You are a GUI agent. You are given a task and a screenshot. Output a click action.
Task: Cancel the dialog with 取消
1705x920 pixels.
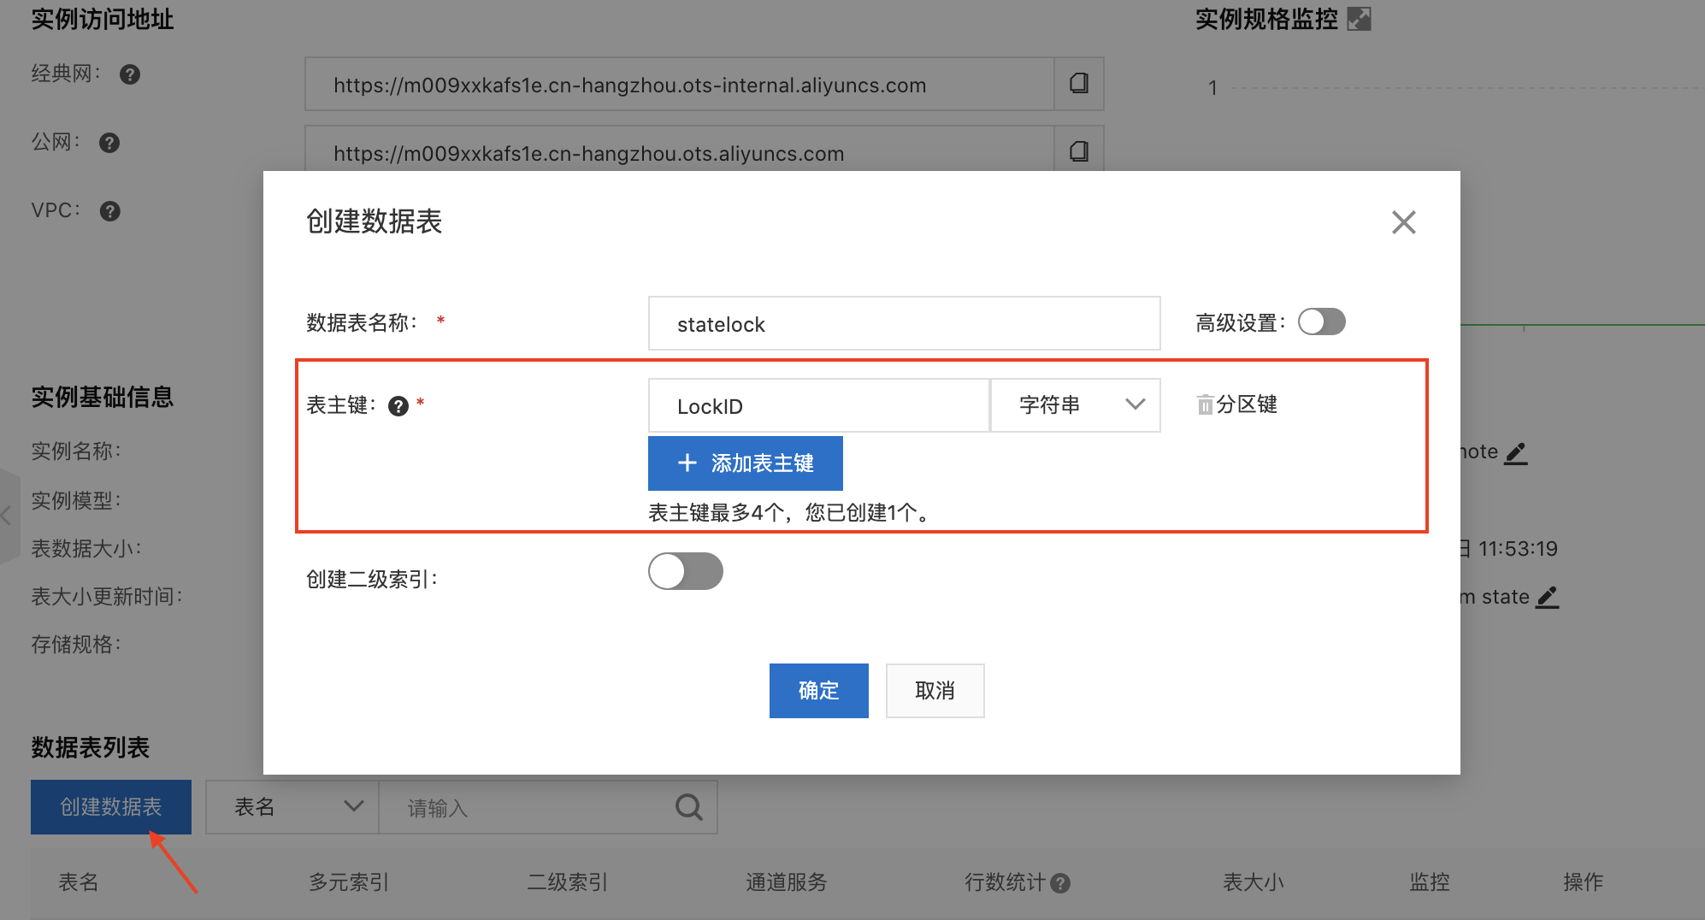[935, 691]
